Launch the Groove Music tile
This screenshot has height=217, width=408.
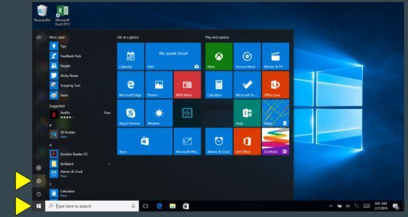pyautogui.click(x=247, y=56)
